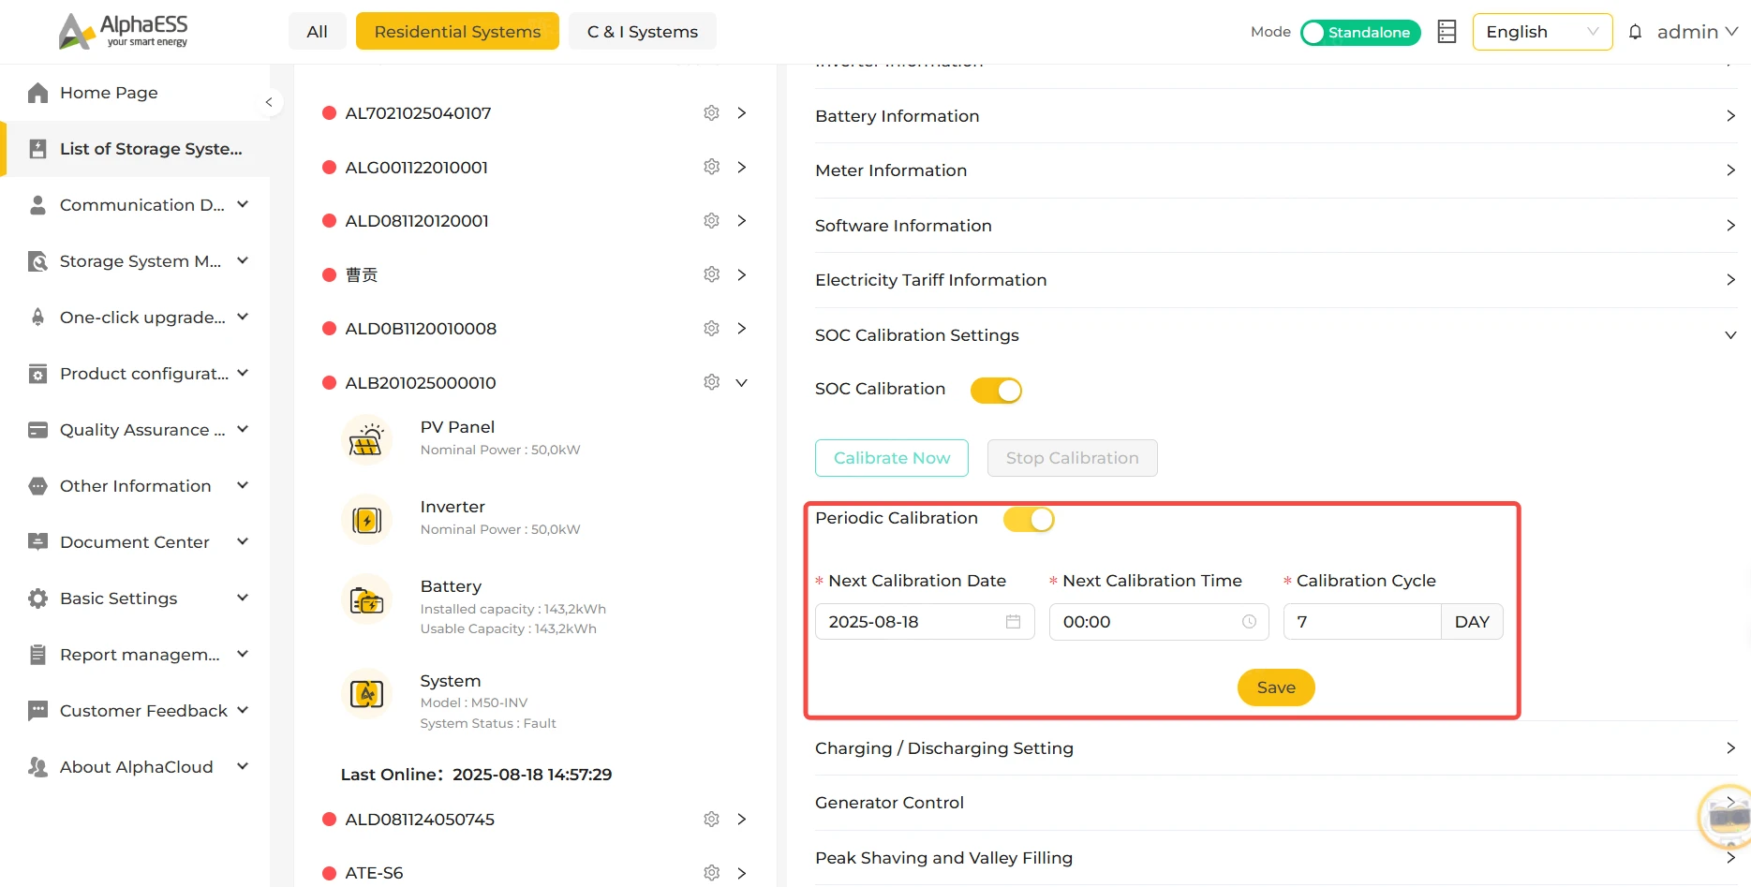Open Customer Feedback menu item
1751x887 pixels.
[143, 711]
